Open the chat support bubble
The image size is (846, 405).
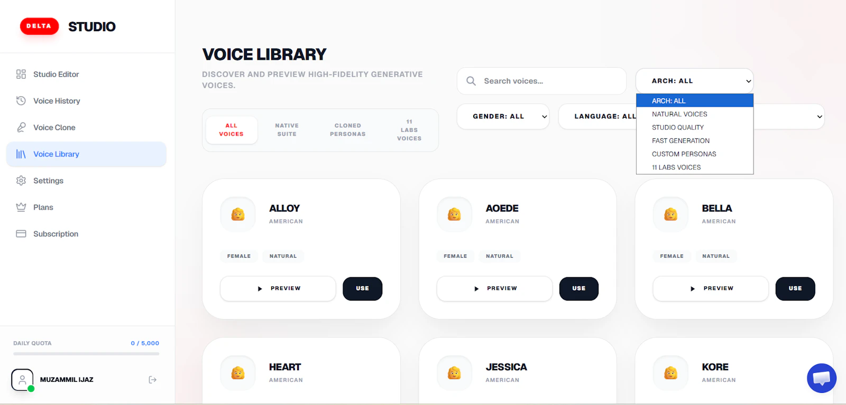(x=822, y=378)
